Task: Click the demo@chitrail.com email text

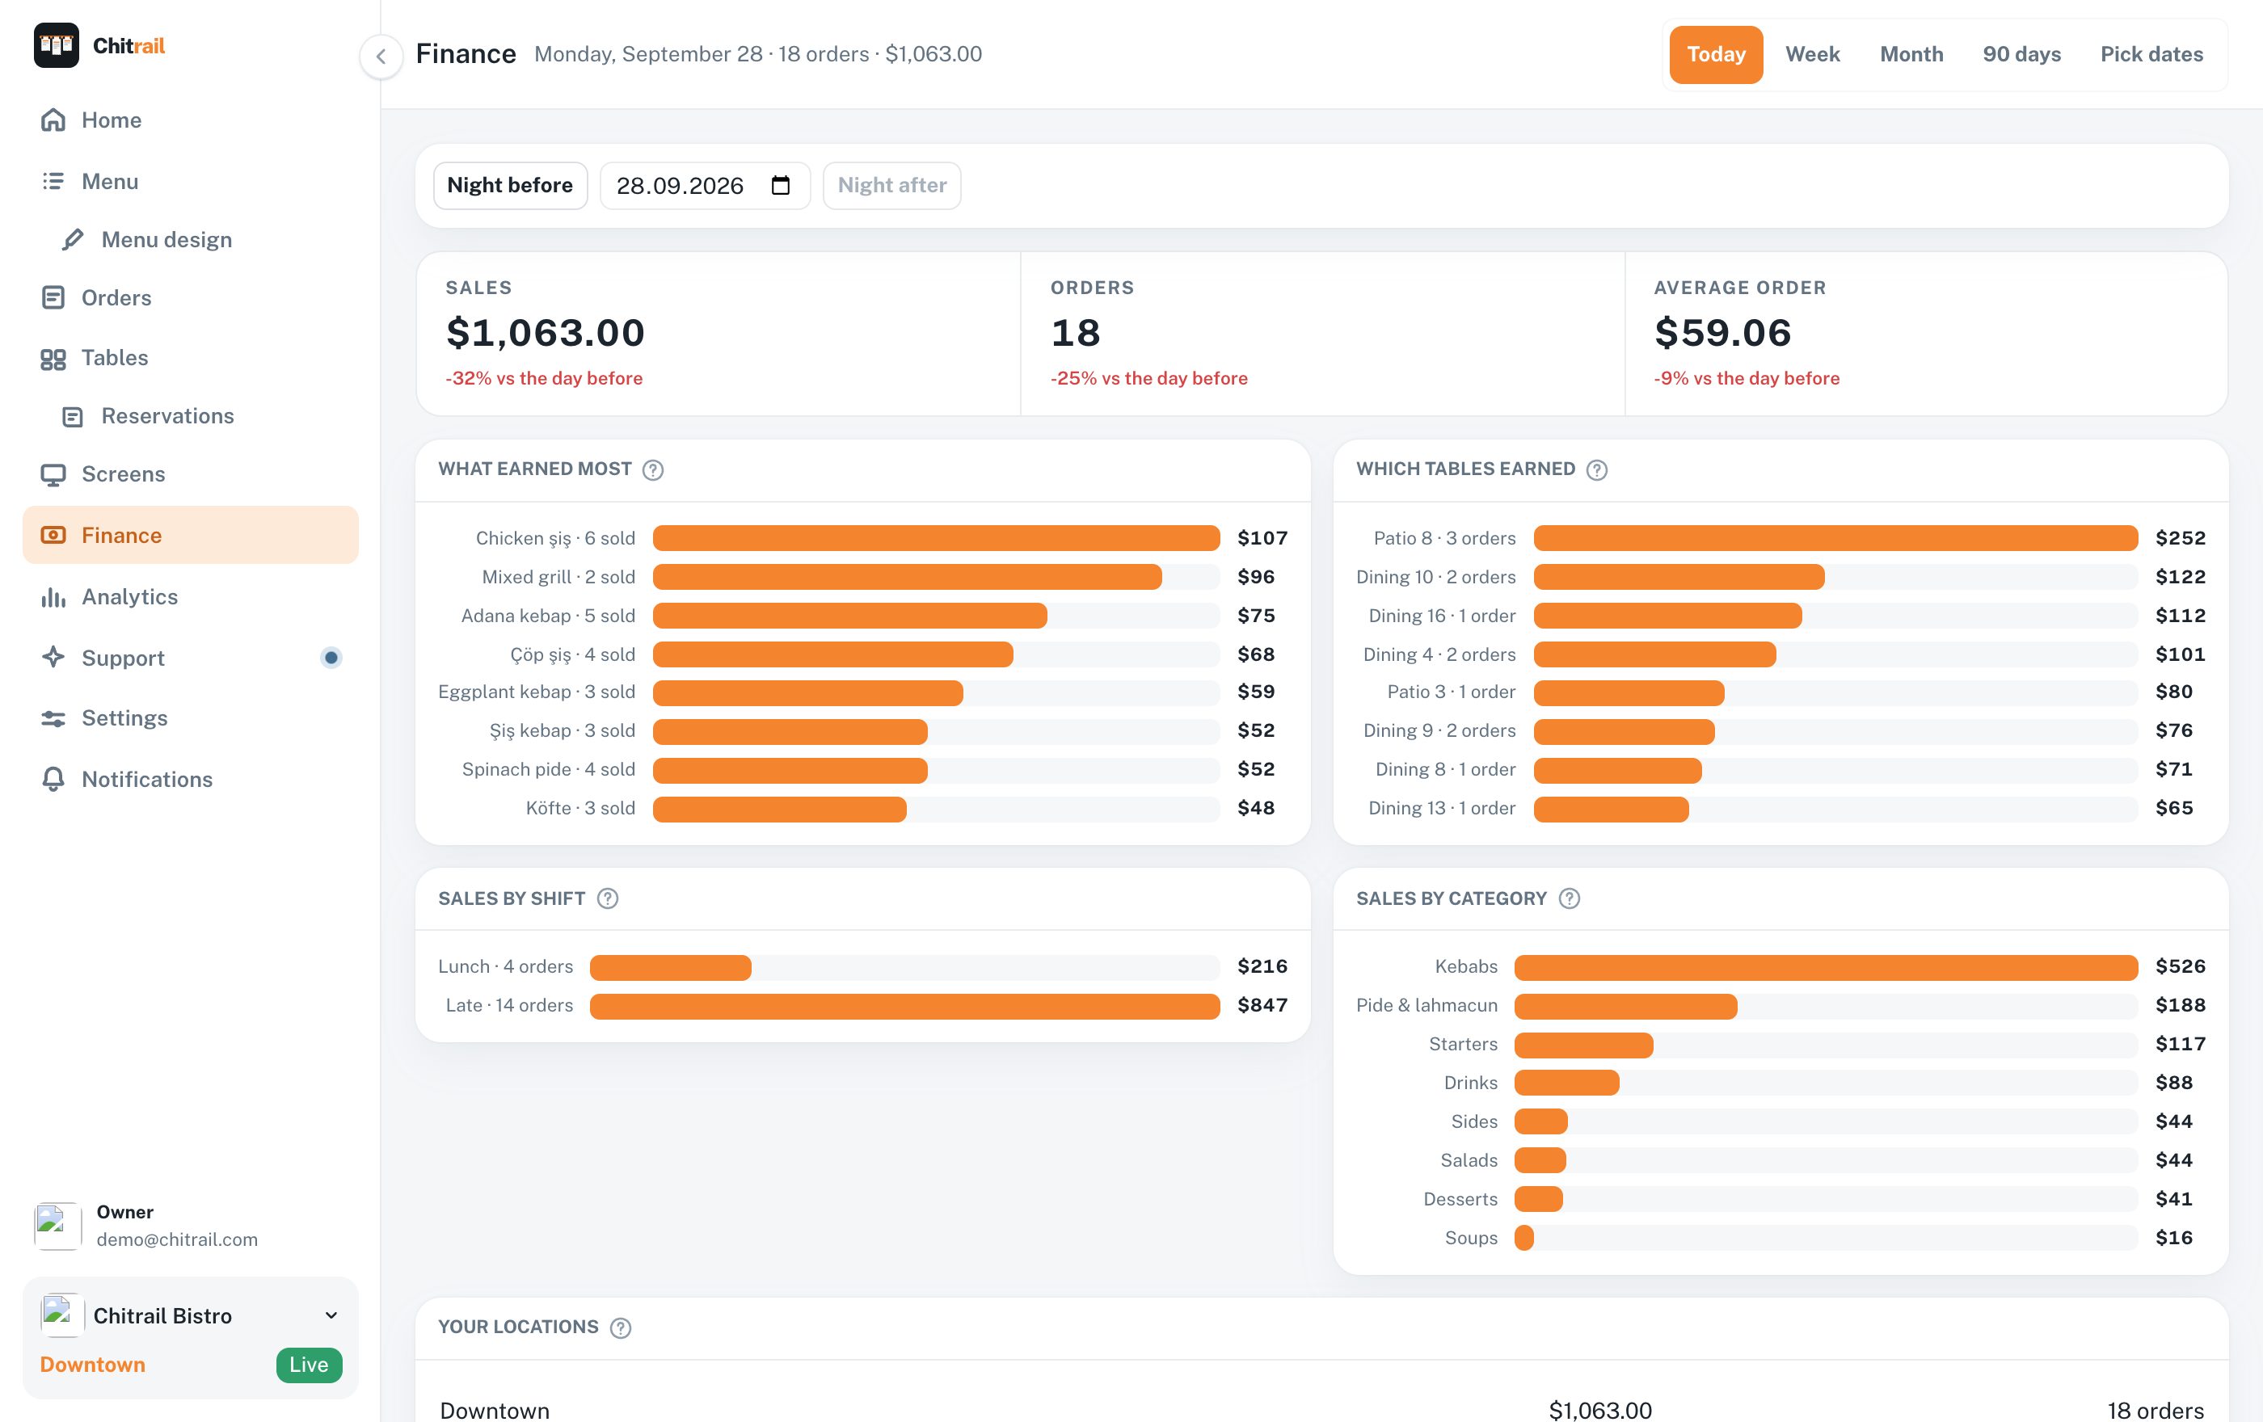Action: point(177,1239)
